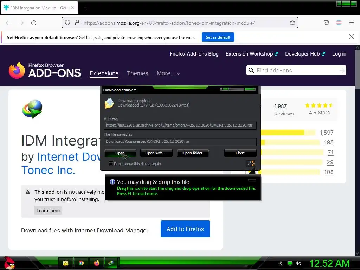Click the Add to Firefox button
This screenshot has height=270, width=360.
[185, 229]
